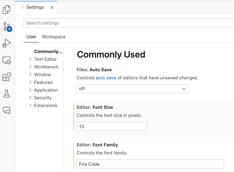Click the Editor: Font Family label
This screenshot has width=234, height=172.
click(97, 145)
